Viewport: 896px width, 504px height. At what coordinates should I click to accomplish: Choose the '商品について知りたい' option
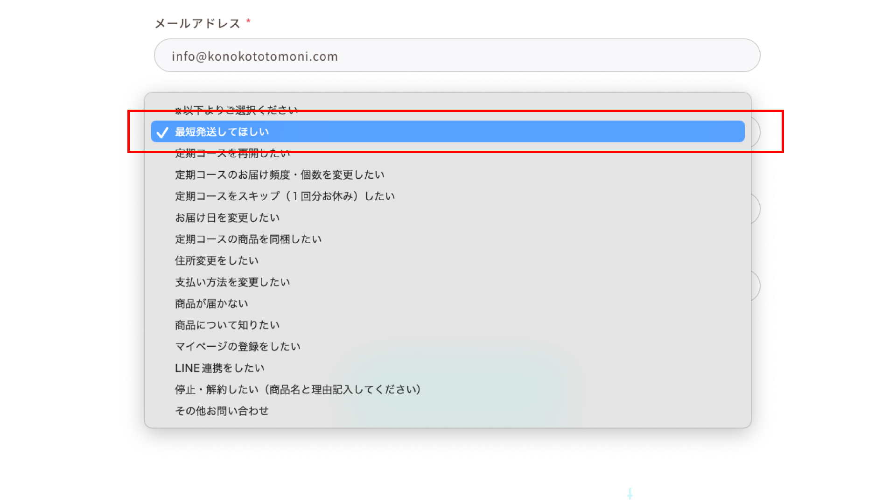coord(448,325)
